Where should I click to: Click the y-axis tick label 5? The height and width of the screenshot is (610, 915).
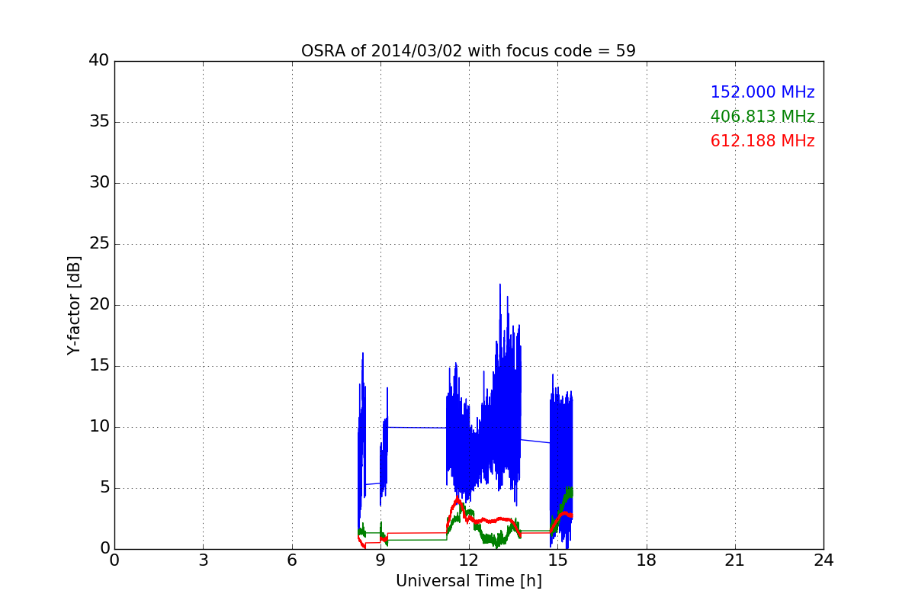click(x=104, y=488)
